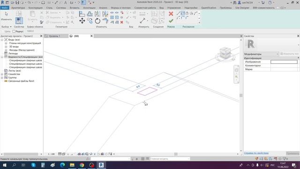
Task: Select Связанные файлы Revit item
Action: [x=21, y=81]
